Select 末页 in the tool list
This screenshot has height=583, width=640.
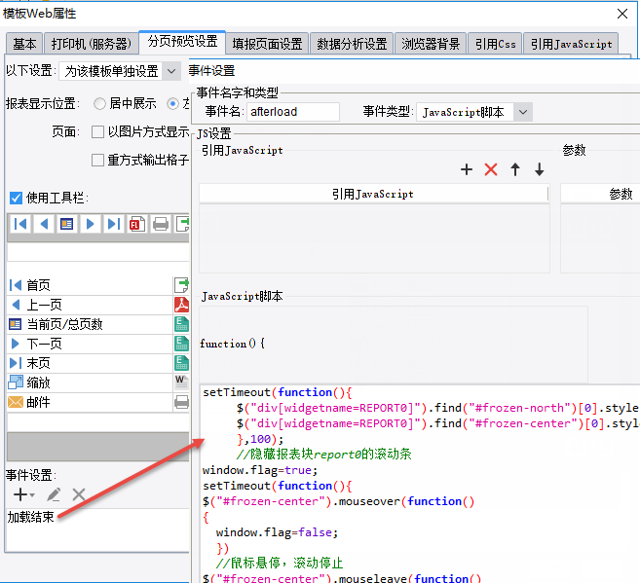pos(90,363)
